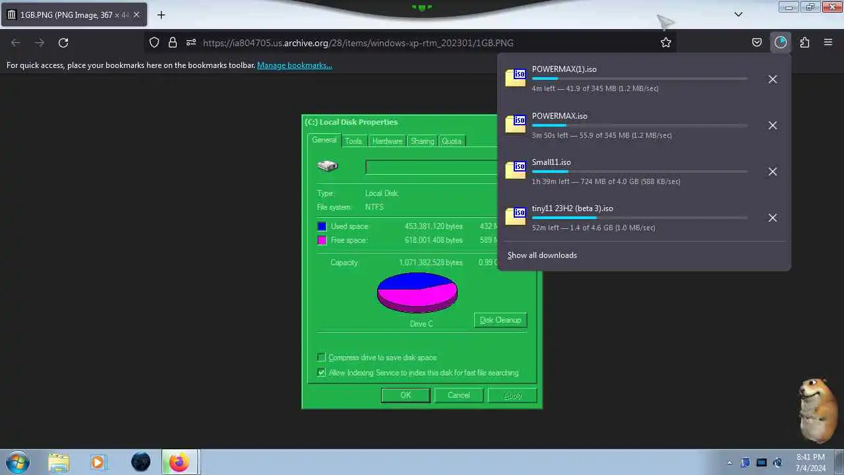Click the tiny11 23H2 download progress bar
This screenshot has height=475, width=844.
point(640,218)
